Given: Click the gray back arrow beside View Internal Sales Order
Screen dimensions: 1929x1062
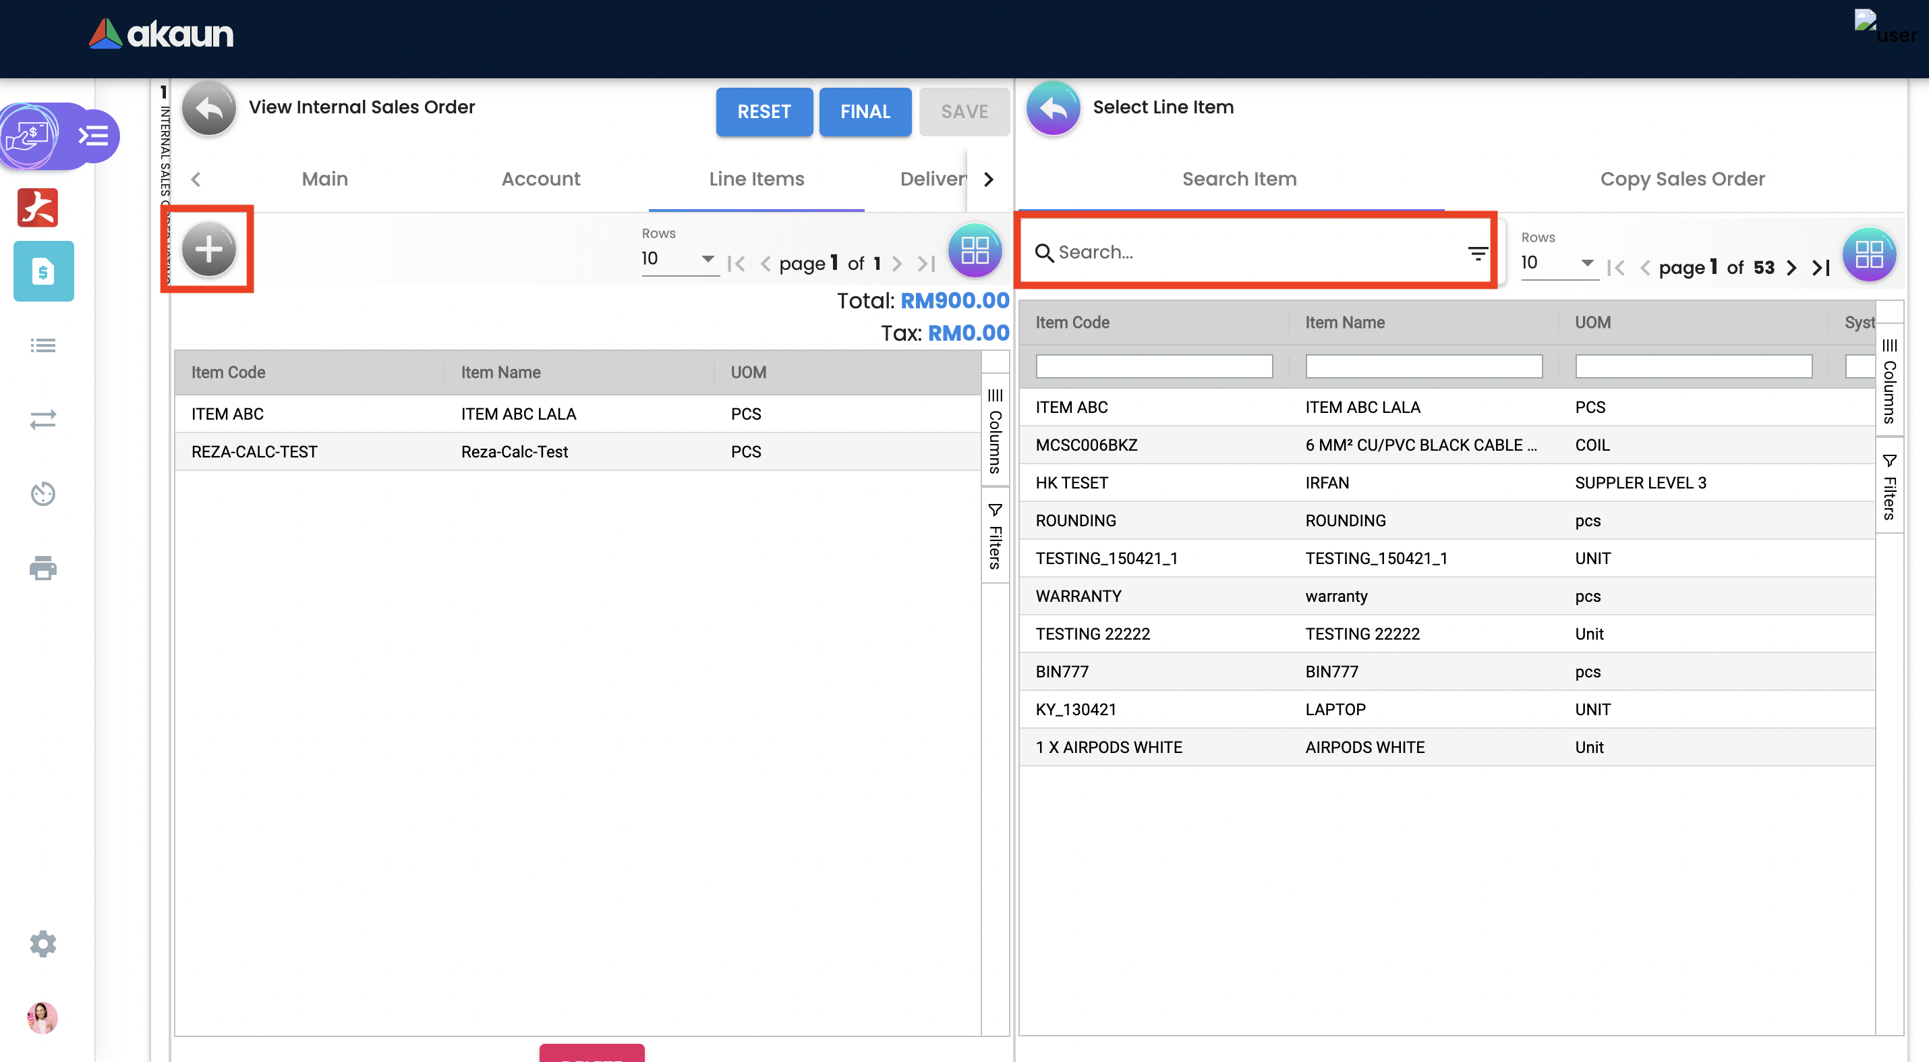Looking at the screenshot, I should (x=209, y=109).
